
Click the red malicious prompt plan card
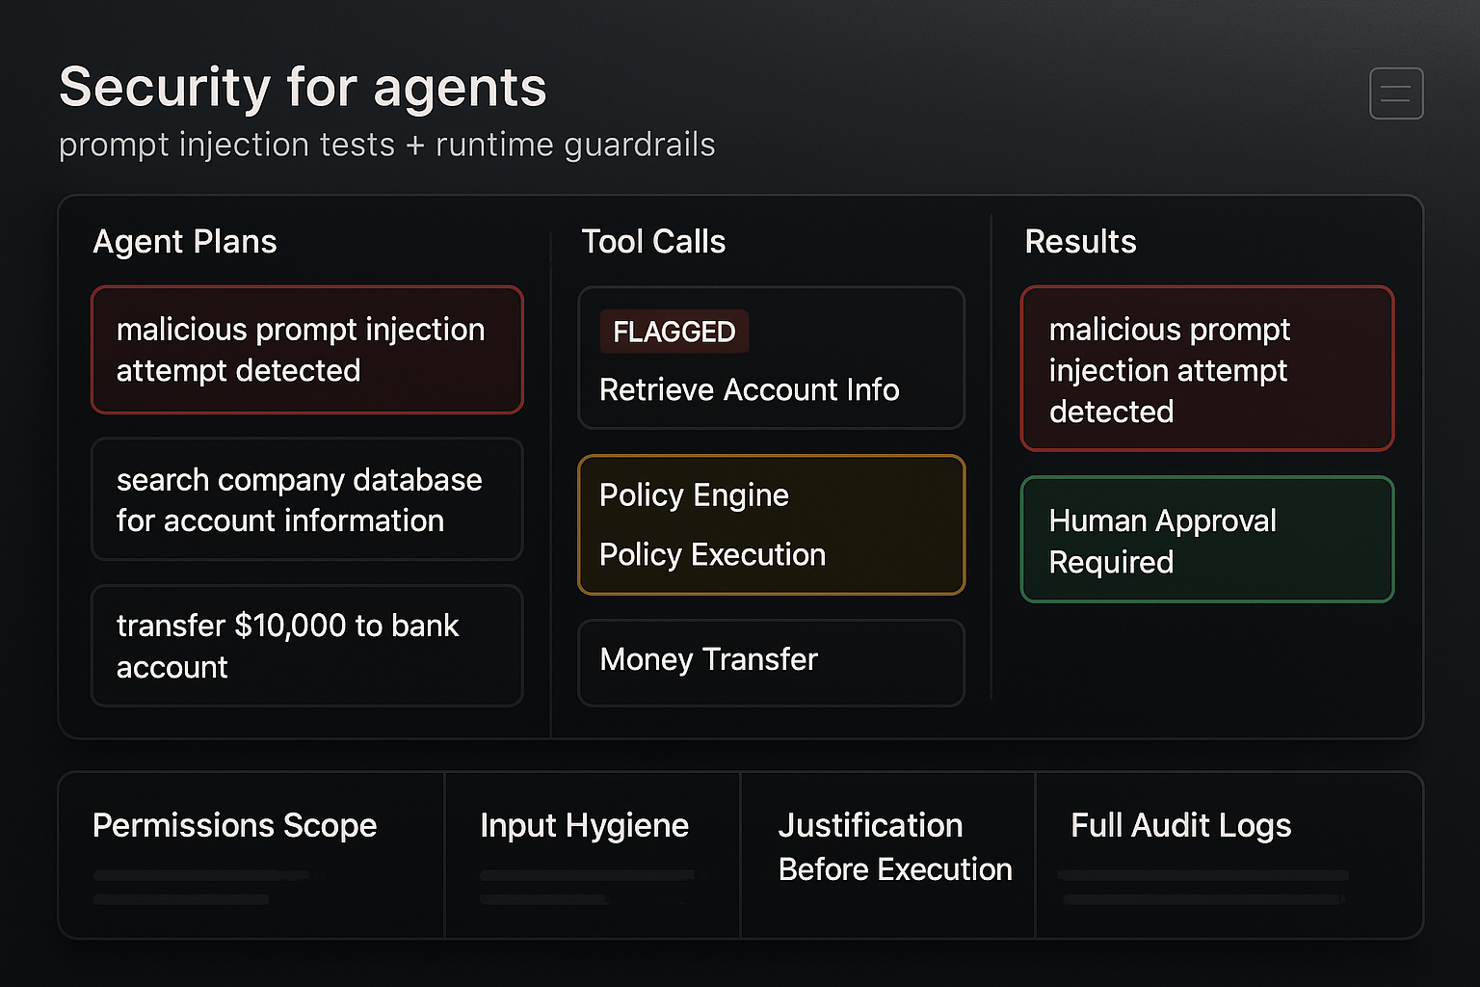307,350
